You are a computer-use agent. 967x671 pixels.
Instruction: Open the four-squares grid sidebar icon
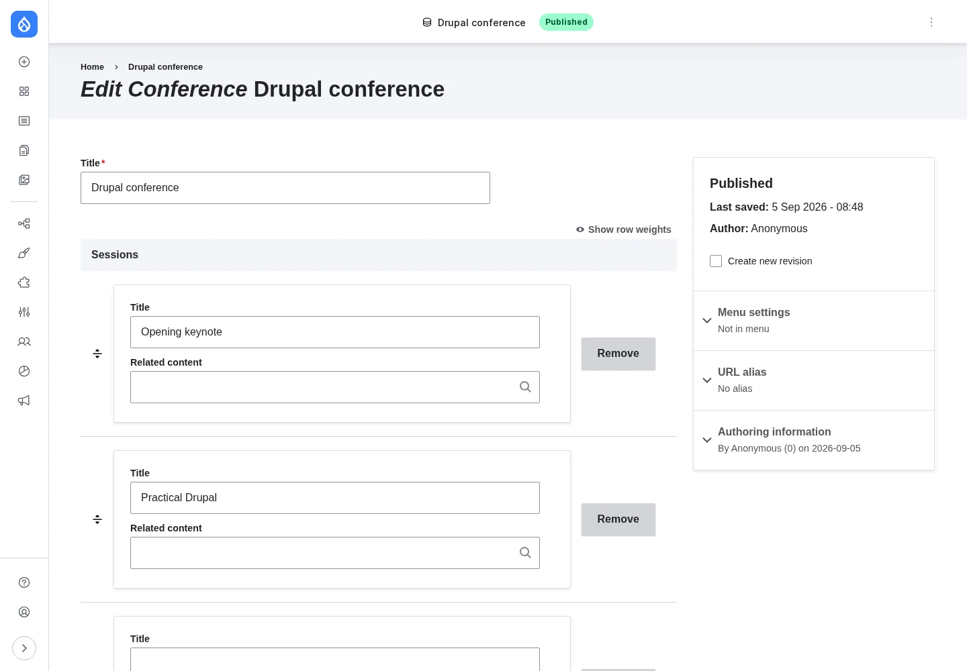click(24, 91)
